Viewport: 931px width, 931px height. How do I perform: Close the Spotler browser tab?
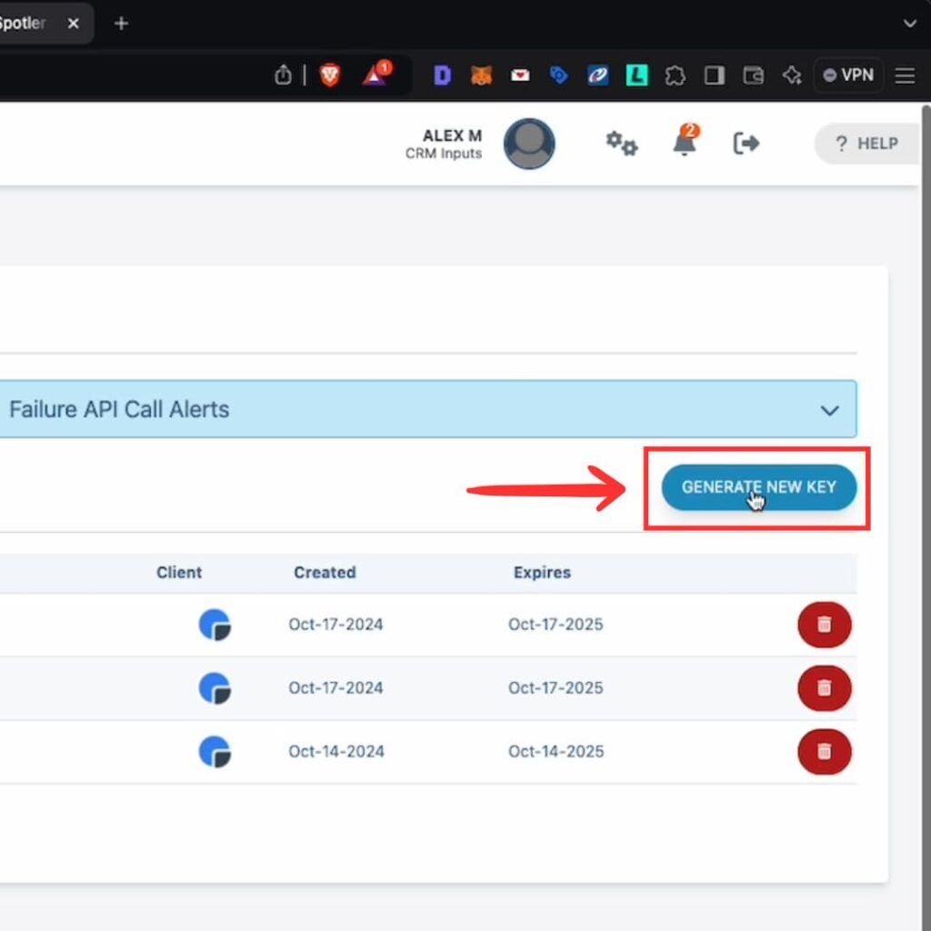tap(74, 23)
